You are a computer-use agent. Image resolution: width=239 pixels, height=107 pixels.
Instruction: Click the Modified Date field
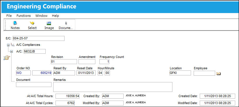(217, 103)
